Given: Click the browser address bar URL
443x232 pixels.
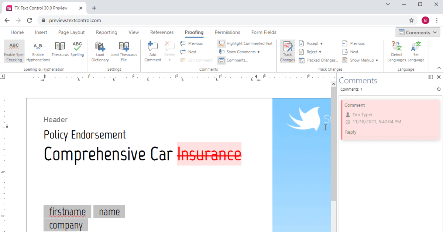Looking at the screenshot, I should [x=75, y=20].
